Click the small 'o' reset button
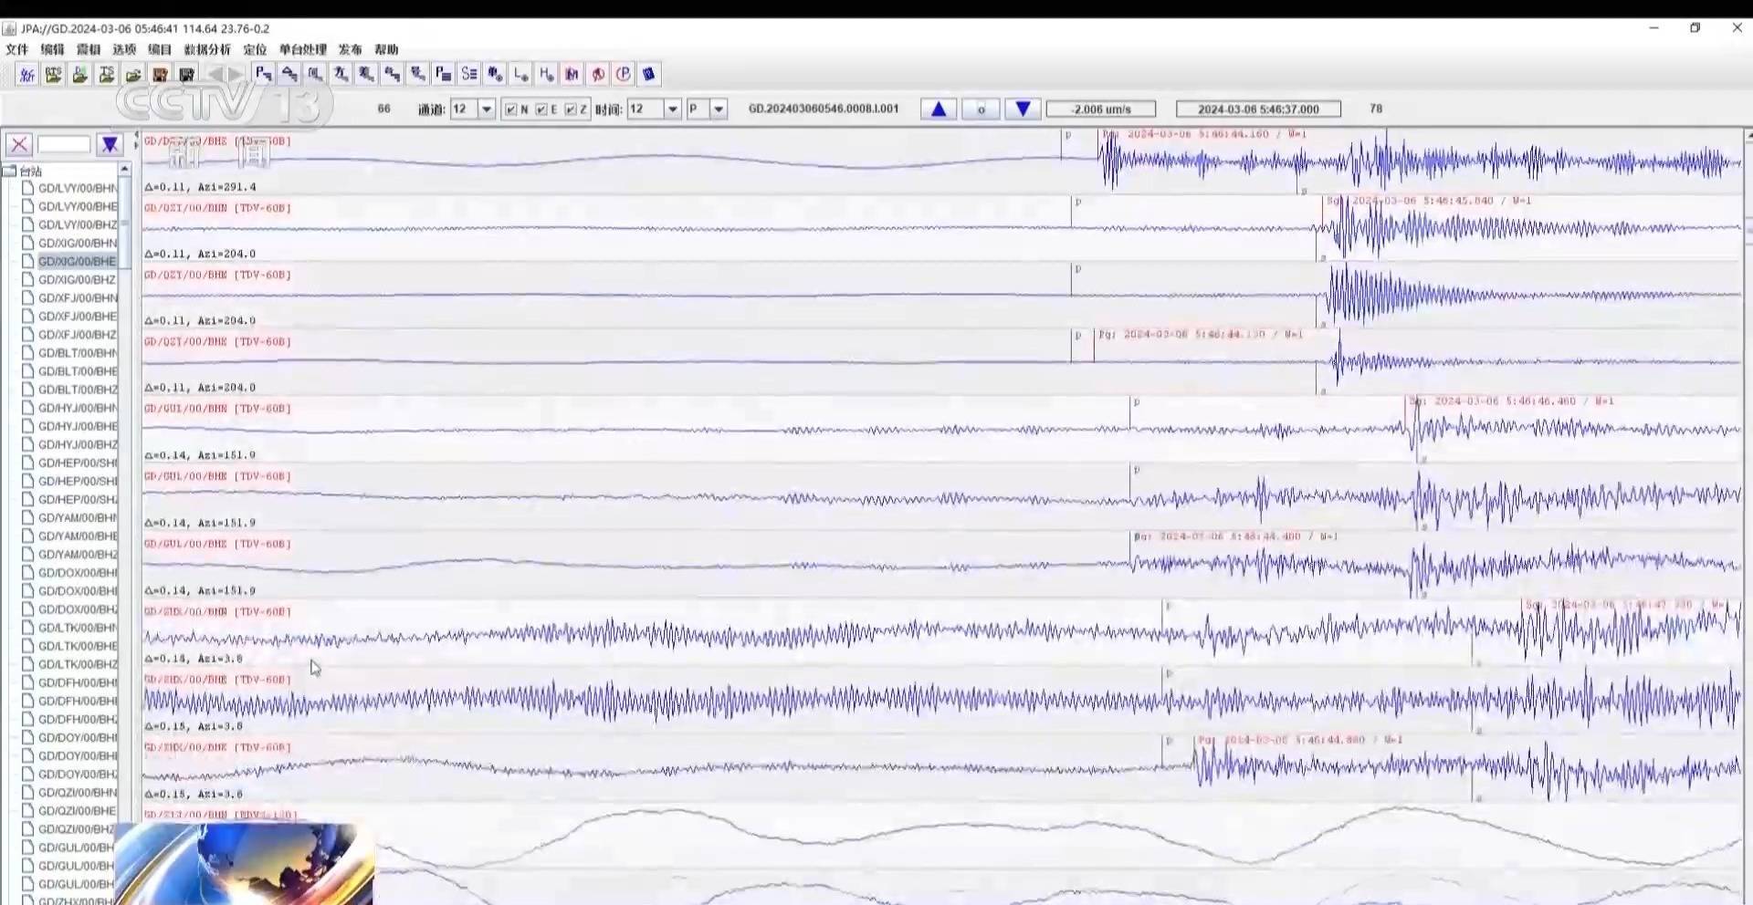This screenshot has height=905, width=1753. tap(981, 109)
